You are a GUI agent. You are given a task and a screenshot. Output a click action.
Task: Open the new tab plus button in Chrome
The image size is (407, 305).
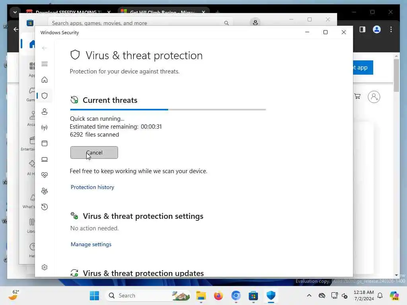[217, 12]
